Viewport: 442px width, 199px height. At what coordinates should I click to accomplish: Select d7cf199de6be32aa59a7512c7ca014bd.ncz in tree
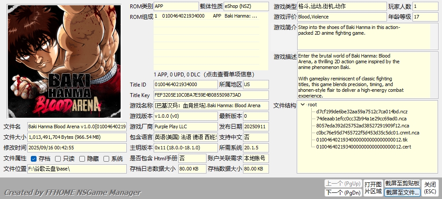pyautogui.click(x=362, y=112)
